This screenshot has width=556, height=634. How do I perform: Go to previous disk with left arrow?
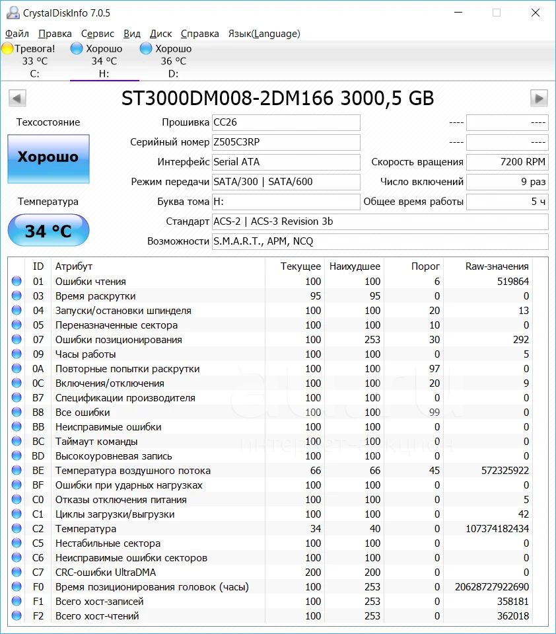pyautogui.click(x=17, y=99)
